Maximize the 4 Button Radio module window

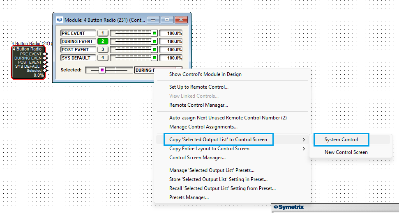(x=167, y=20)
